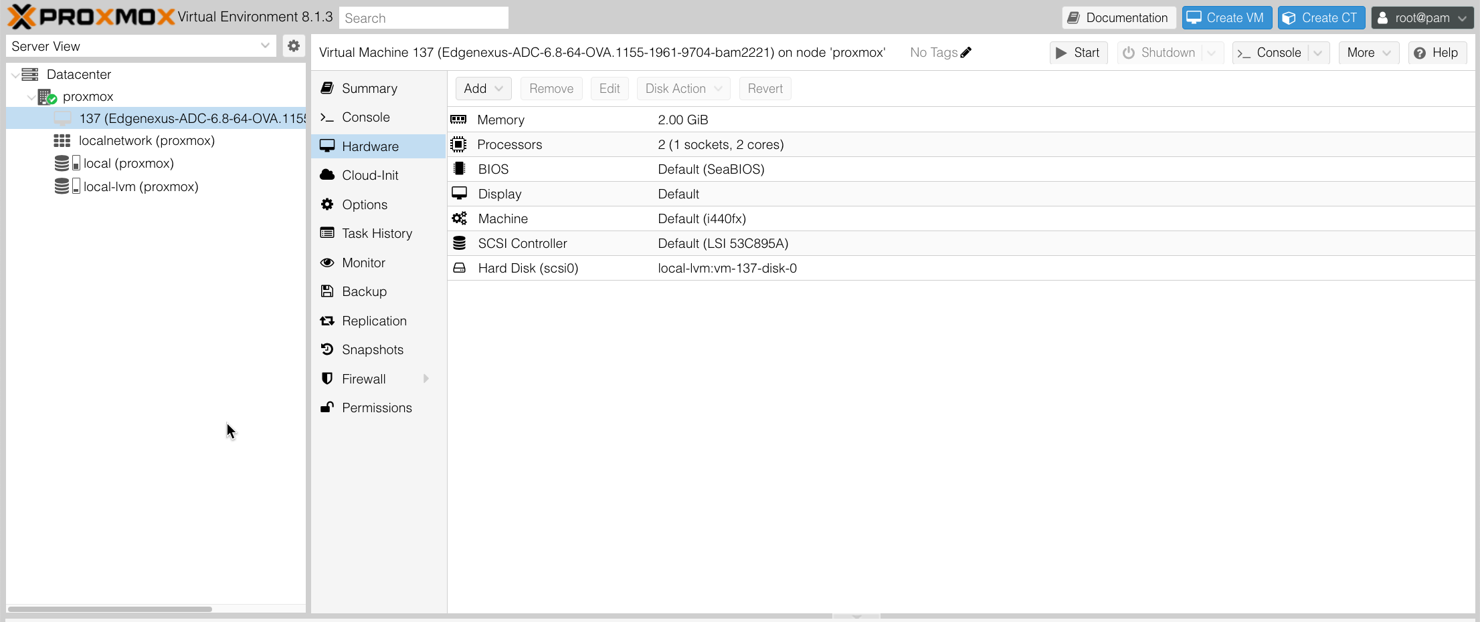Screen dimensions: 1480x622
Task: Open the More actions menu
Action: coord(1368,52)
